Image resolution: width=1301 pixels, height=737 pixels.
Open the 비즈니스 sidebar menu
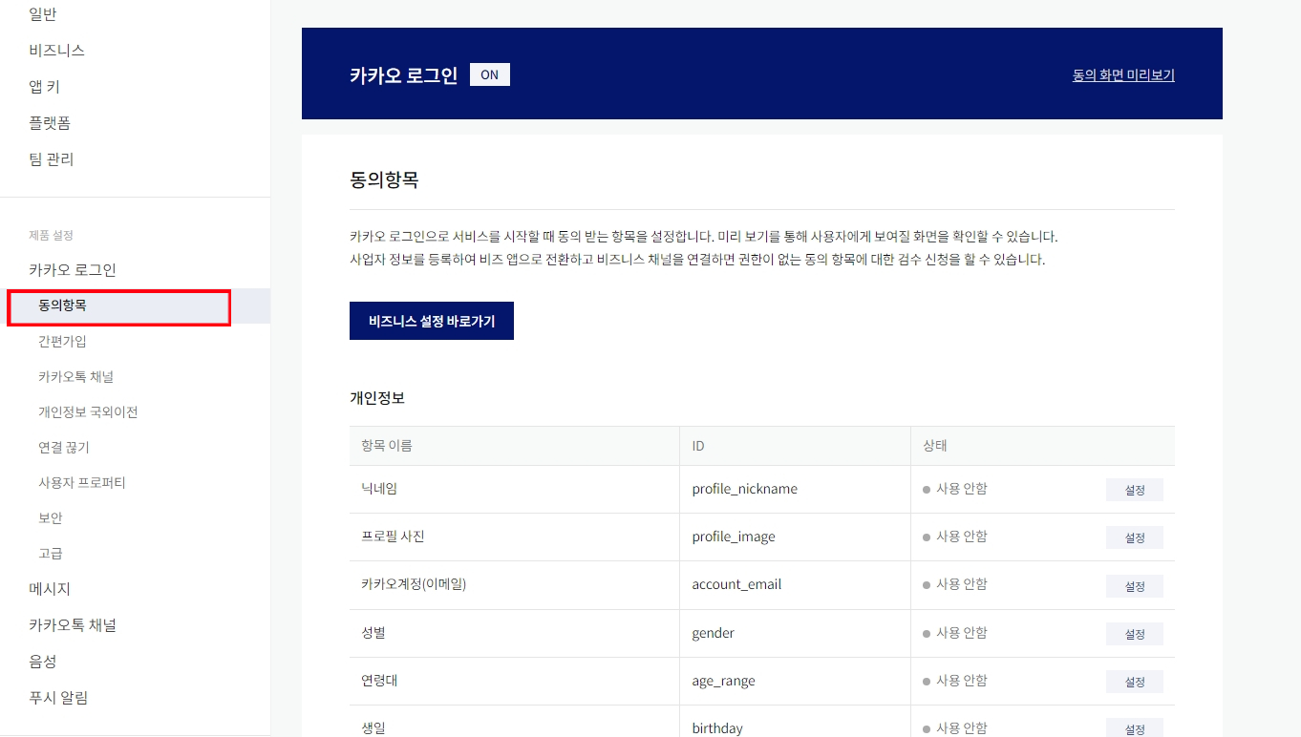tap(56, 51)
